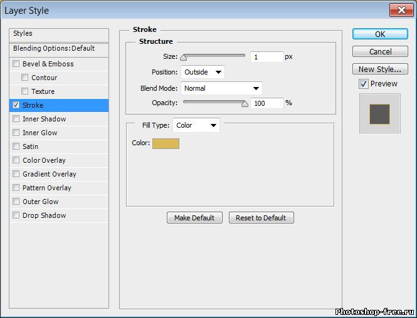Click the stroke Size input field

[x=267, y=57]
